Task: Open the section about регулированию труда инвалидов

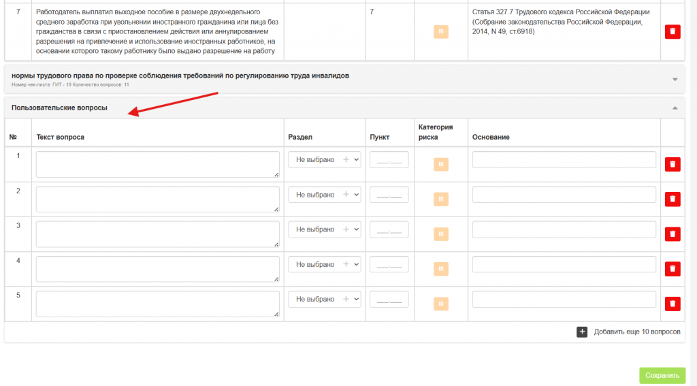Action: click(344, 79)
